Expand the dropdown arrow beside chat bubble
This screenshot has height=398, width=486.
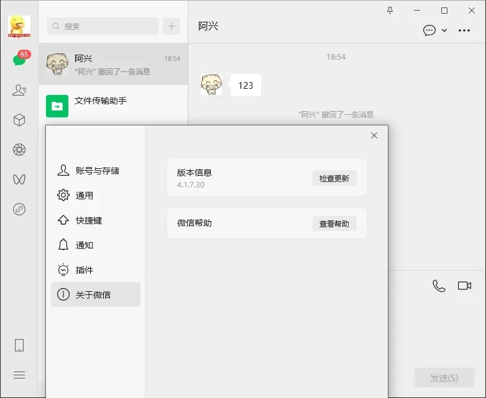pyautogui.click(x=444, y=30)
